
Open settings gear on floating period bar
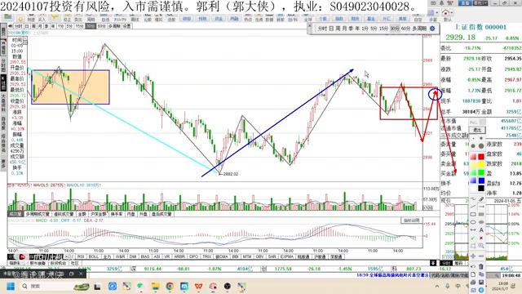[432, 29]
